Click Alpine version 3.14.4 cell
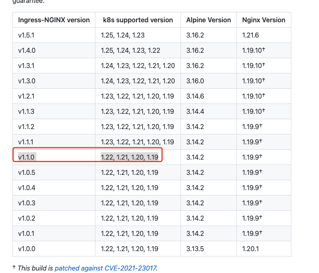 (x=209, y=111)
